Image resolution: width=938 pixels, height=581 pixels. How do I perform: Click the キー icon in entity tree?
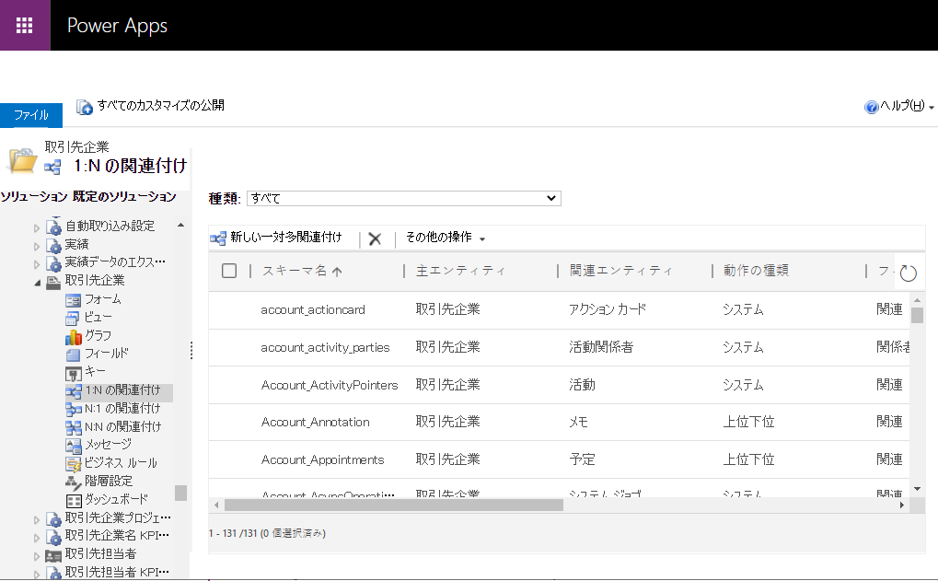pos(74,372)
